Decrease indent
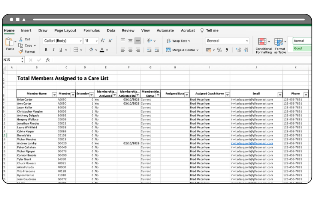318x200 pixels. [x=149, y=50]
